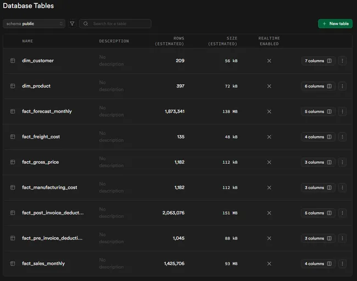Click the SIZE (ESTIMATED) column header
357x281 pixels.
222,41
